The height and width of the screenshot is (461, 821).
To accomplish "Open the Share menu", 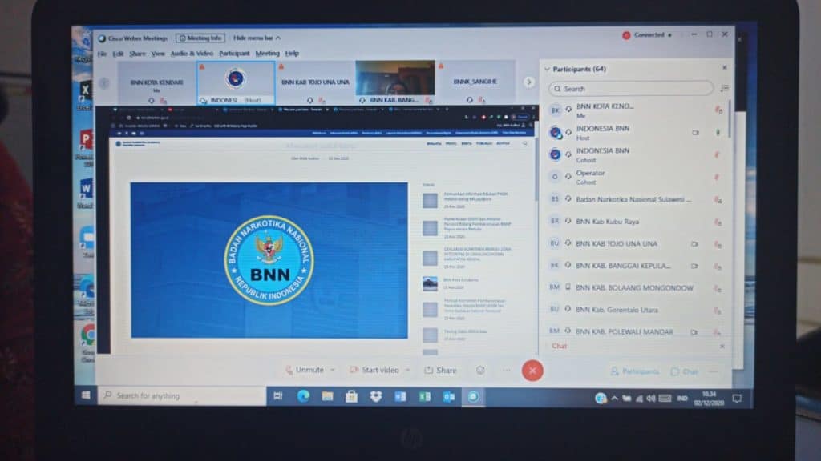I will [137, 54].
